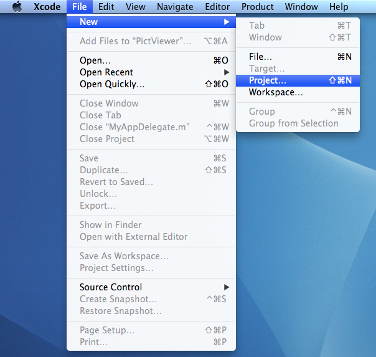Expand the Source Control submenu

click(151, 287)
